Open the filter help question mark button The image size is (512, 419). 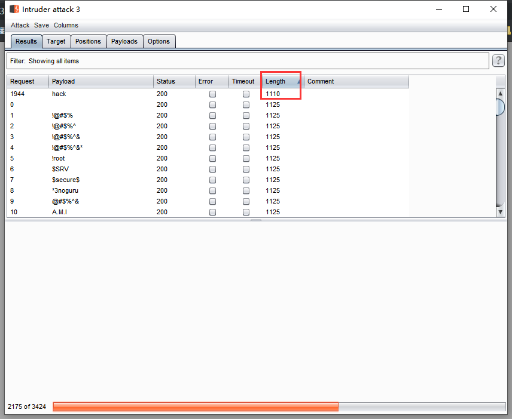[x=498, y=61]
